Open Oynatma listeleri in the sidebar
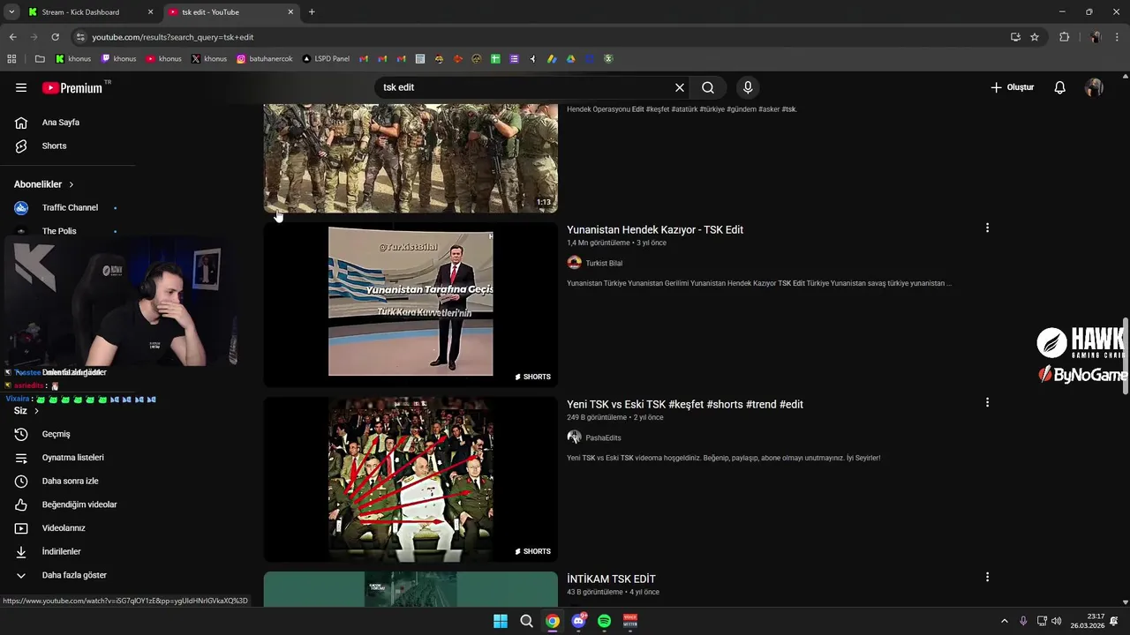Viewport: 1130px width, 635px height. coord(72,458)
